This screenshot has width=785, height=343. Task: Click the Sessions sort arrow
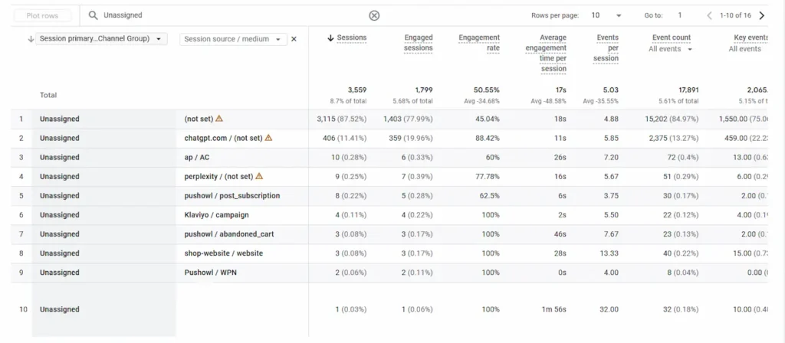(x=330, y=38)
